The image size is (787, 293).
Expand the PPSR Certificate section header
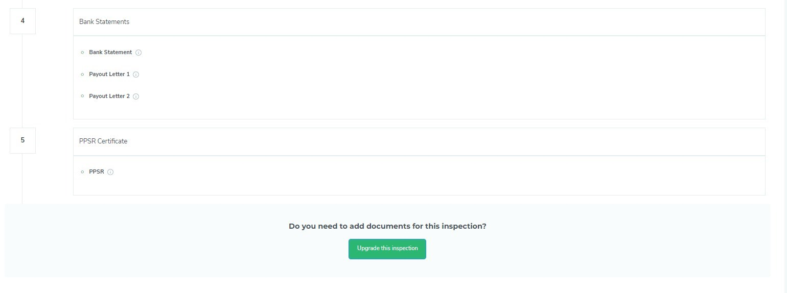[419, 141]
